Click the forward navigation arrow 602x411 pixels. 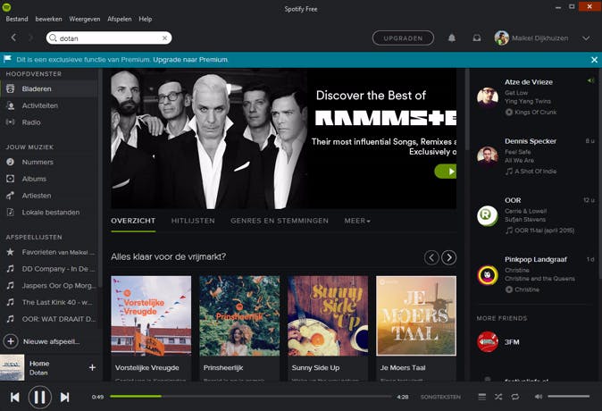point(30,38)
